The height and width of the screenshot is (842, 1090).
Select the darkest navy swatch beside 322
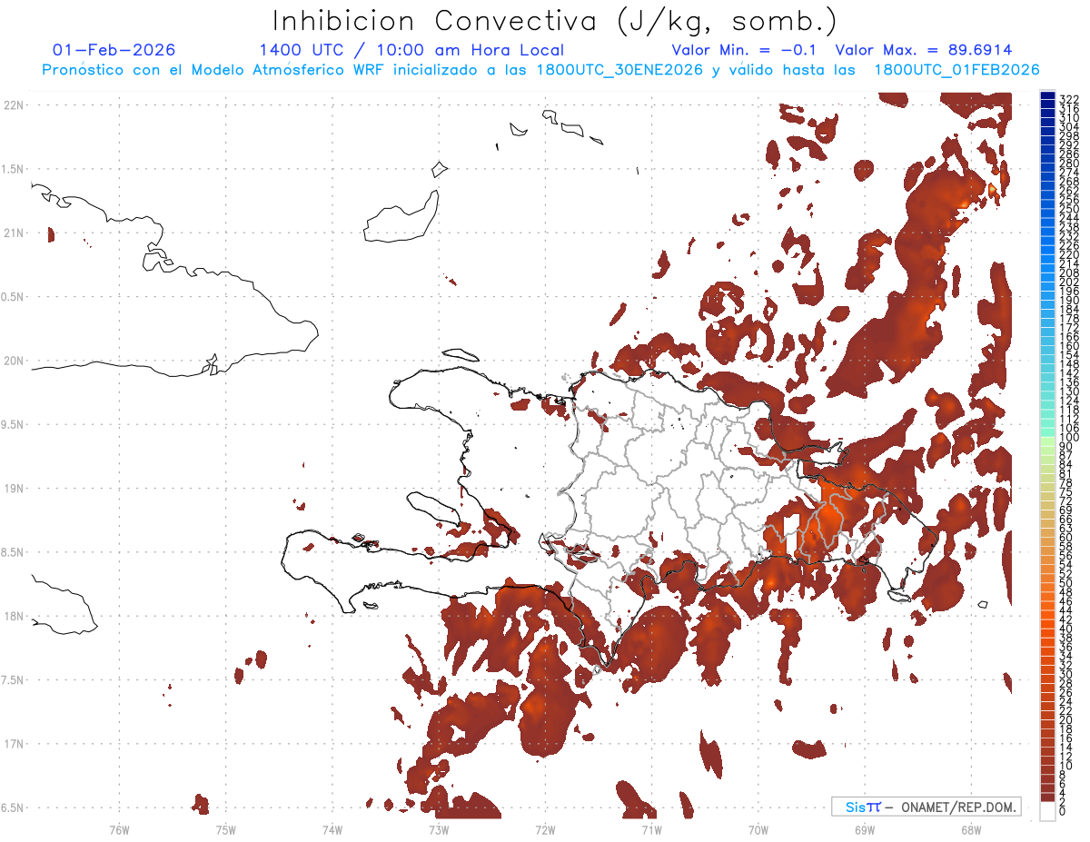[x=1048, y=95]
